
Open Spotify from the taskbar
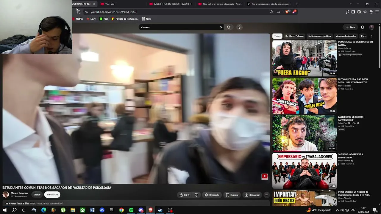click(131, 210)
